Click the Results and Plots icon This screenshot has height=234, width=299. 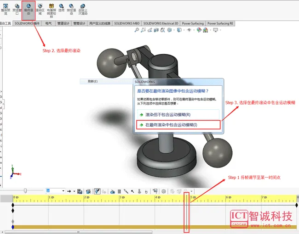[155, 191]
